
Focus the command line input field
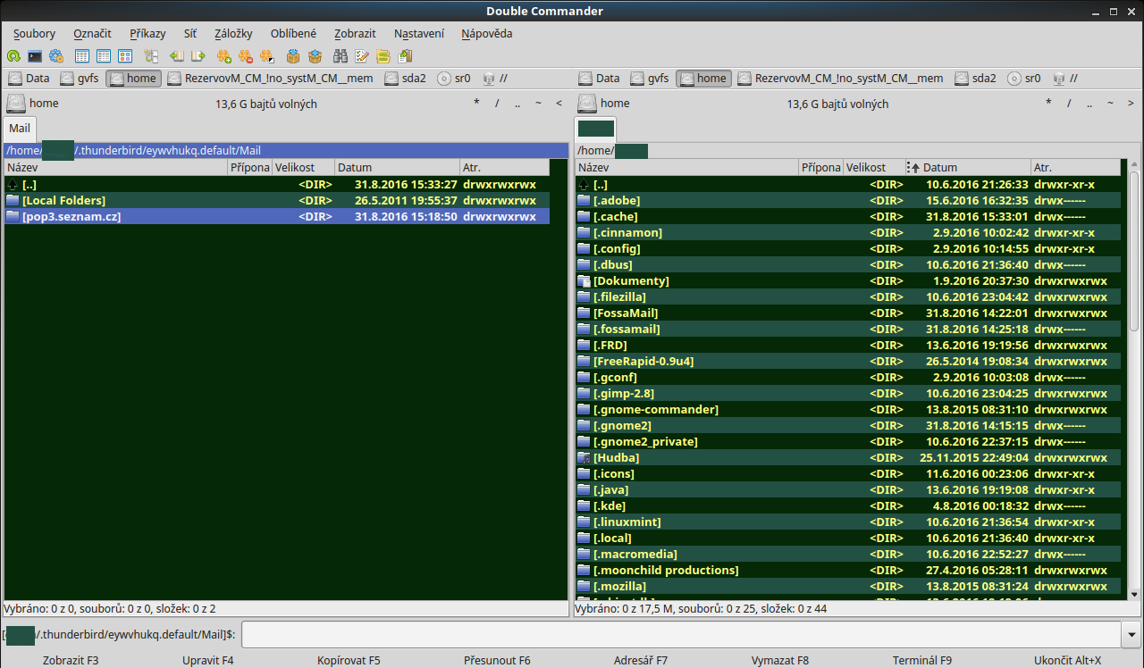(x=681, y=634)
